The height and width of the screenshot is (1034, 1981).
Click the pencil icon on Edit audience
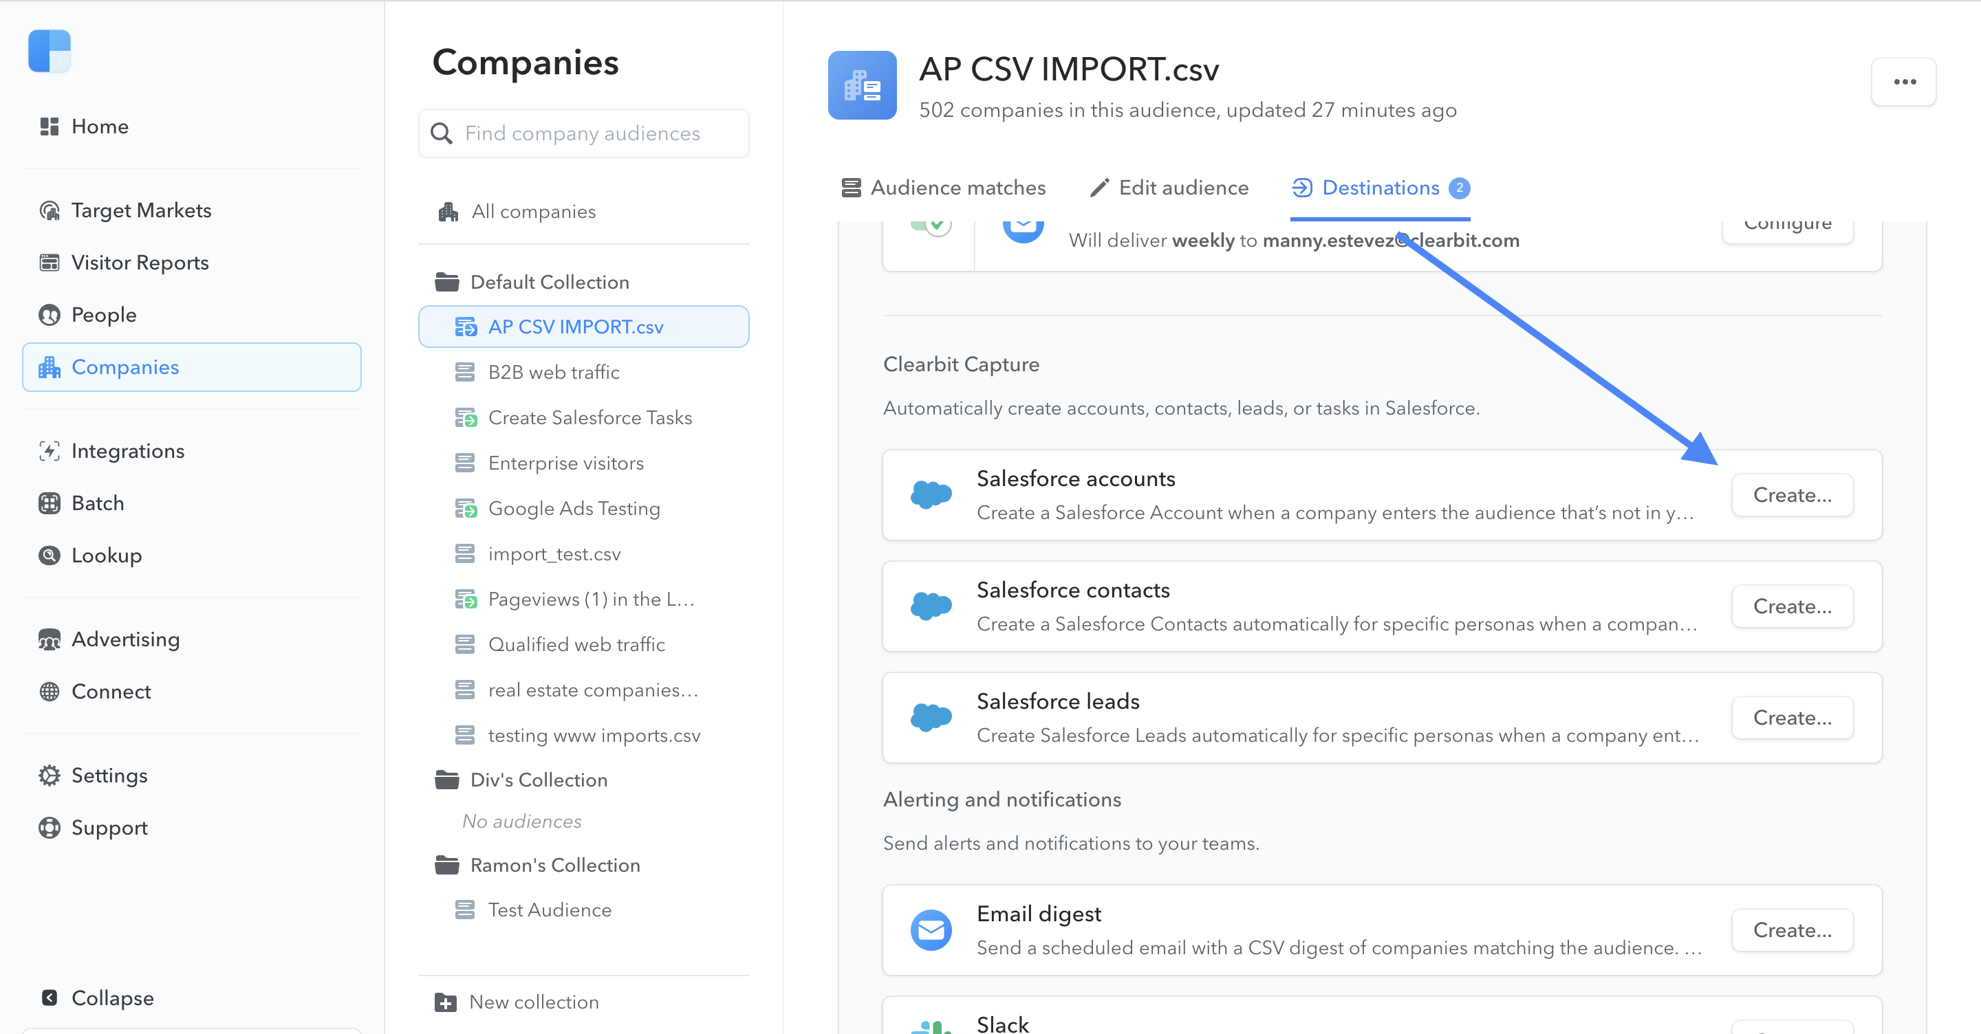1100,188
